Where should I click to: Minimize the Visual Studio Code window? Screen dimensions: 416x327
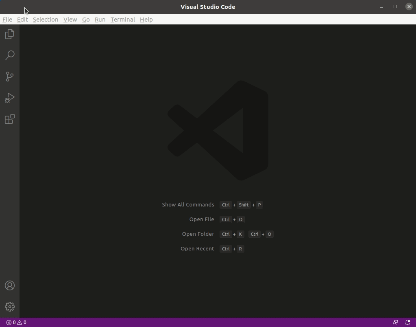click(x=381, y=7)
